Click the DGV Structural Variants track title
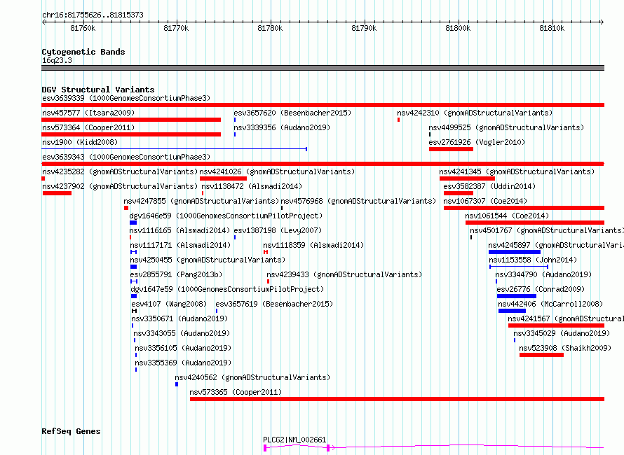 (x=98, y=90)
